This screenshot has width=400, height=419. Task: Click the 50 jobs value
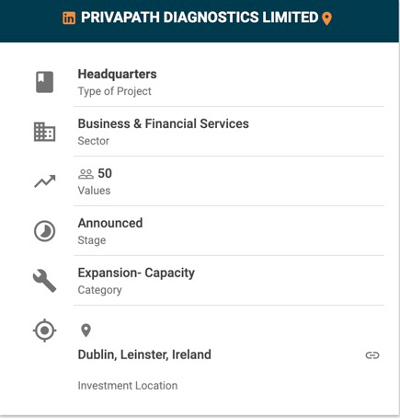(x=105, y=173)
